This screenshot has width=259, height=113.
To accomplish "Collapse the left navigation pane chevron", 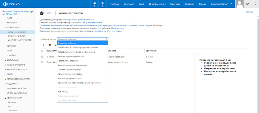I will point(33,11).
